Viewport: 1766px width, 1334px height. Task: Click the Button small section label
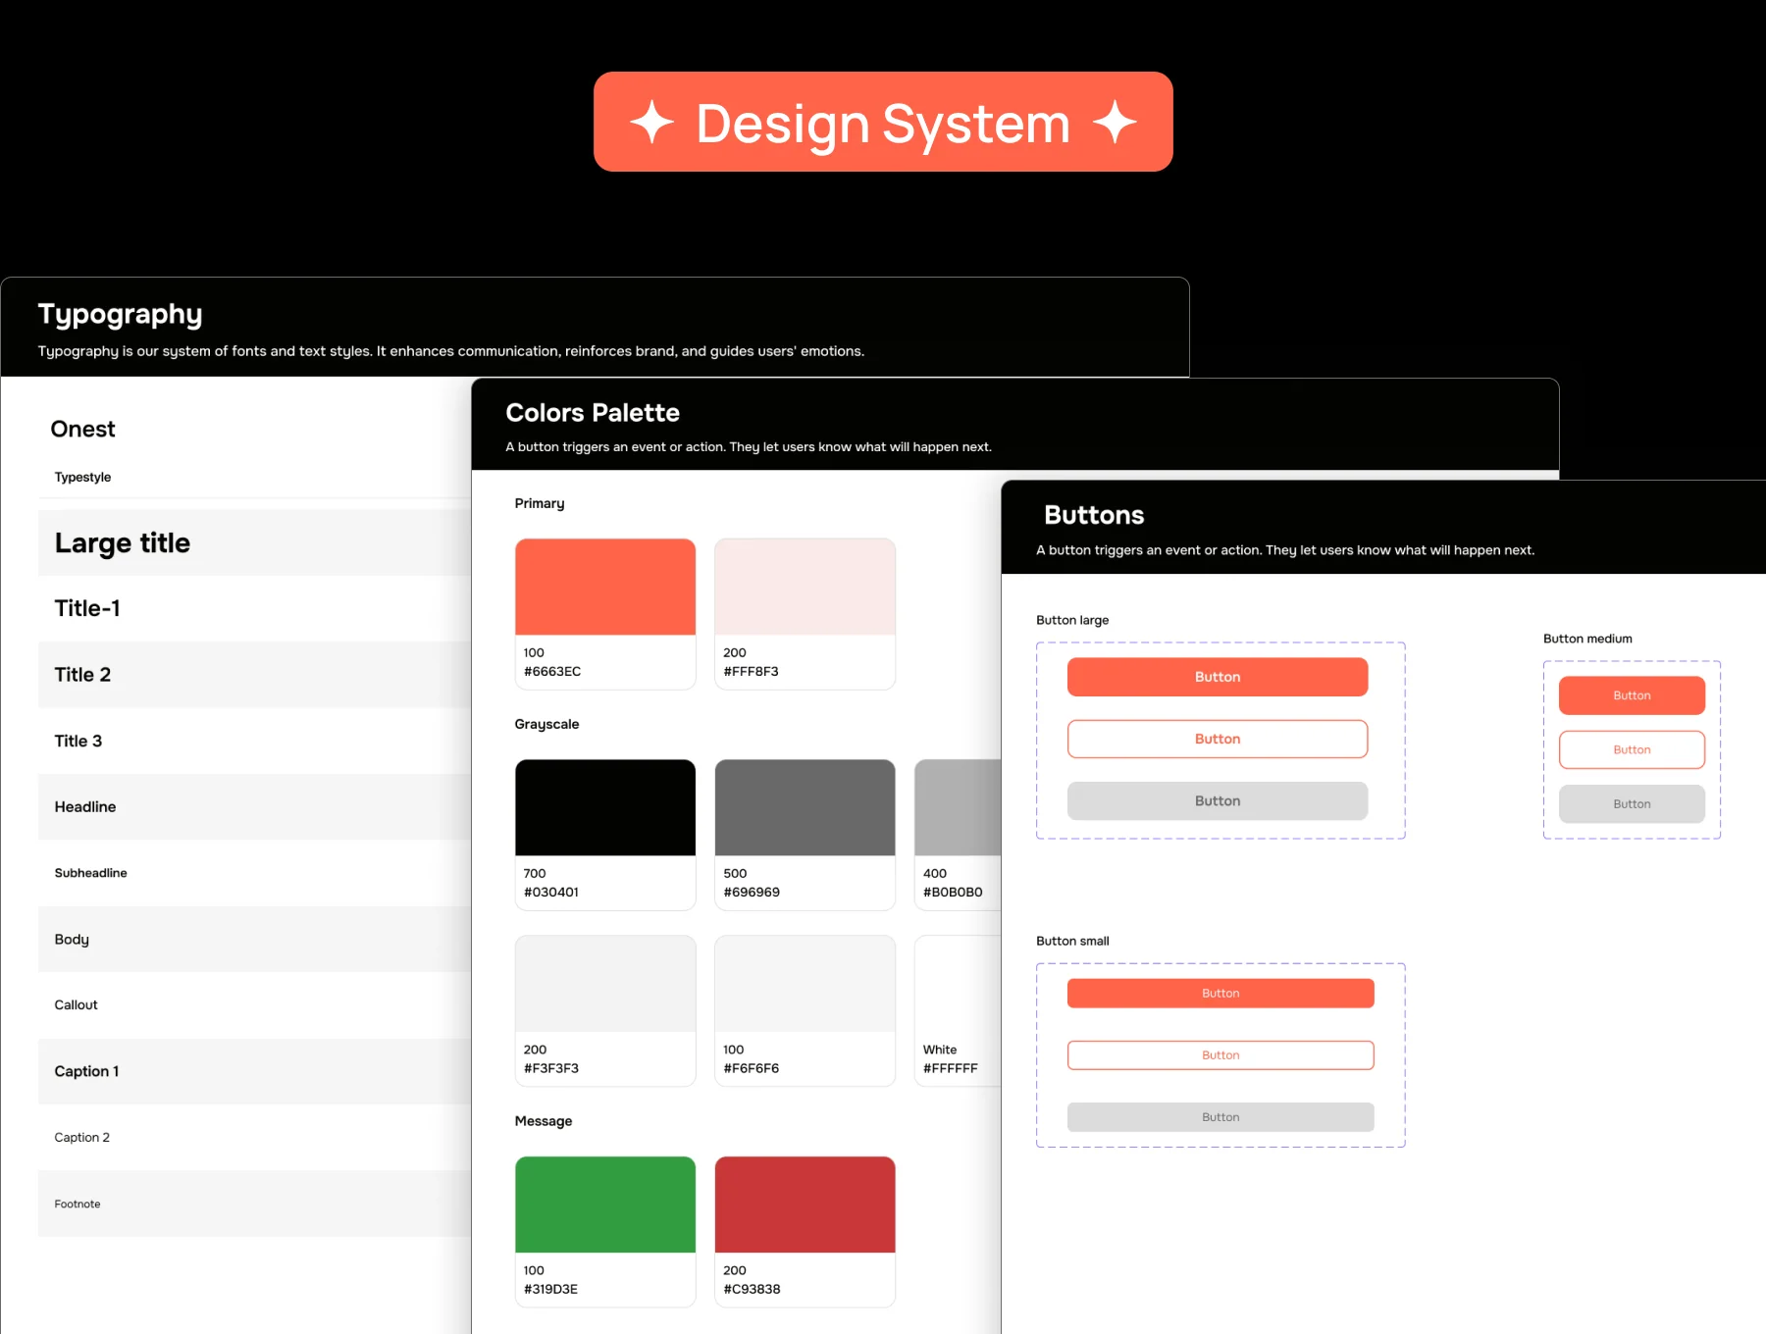point(1072,941)
